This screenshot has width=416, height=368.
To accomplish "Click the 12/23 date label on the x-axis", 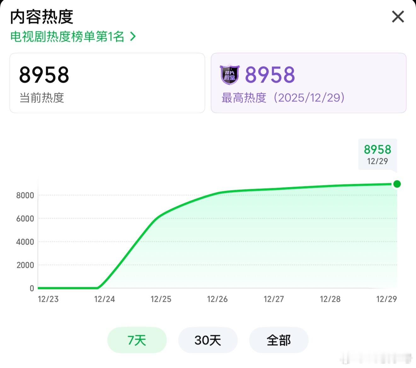I will point(49,300).
